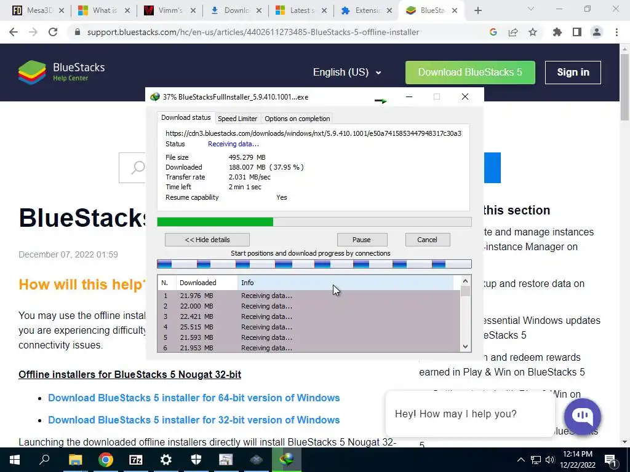Click the BlueStacks Help Center logo
This screenshot has width=630, height=472.
coord(62,73)
